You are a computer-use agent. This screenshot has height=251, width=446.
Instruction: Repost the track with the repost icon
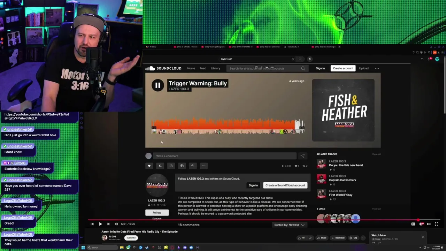click(x=160, y=166)
